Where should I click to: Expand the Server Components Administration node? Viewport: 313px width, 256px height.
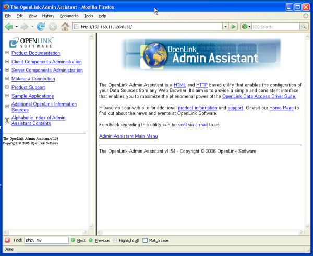(7, 70)
